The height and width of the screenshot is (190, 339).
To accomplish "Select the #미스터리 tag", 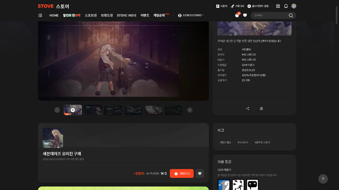I will 243,142.
